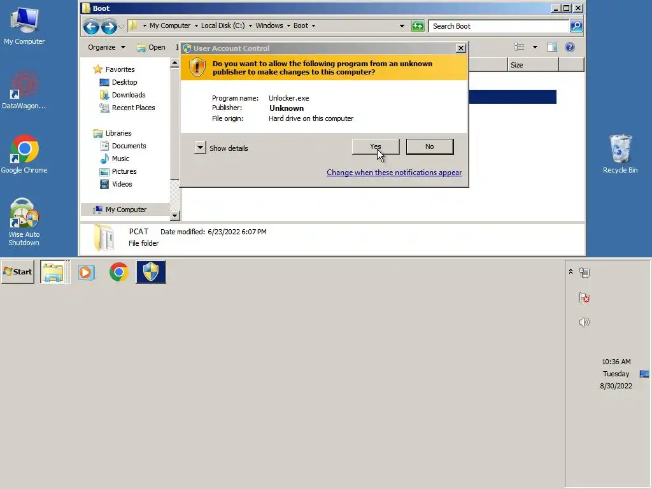Click the Boot breadcrumb segment
Image resolution: width=652 pixels, height=489 pixels.
[301, 25]
